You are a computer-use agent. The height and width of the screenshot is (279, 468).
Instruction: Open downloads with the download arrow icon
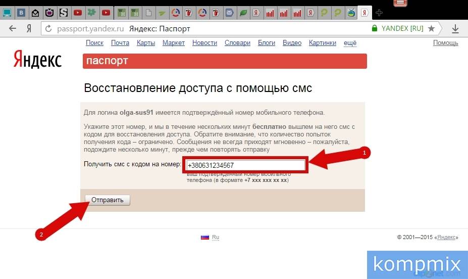(x=455, y=28)
